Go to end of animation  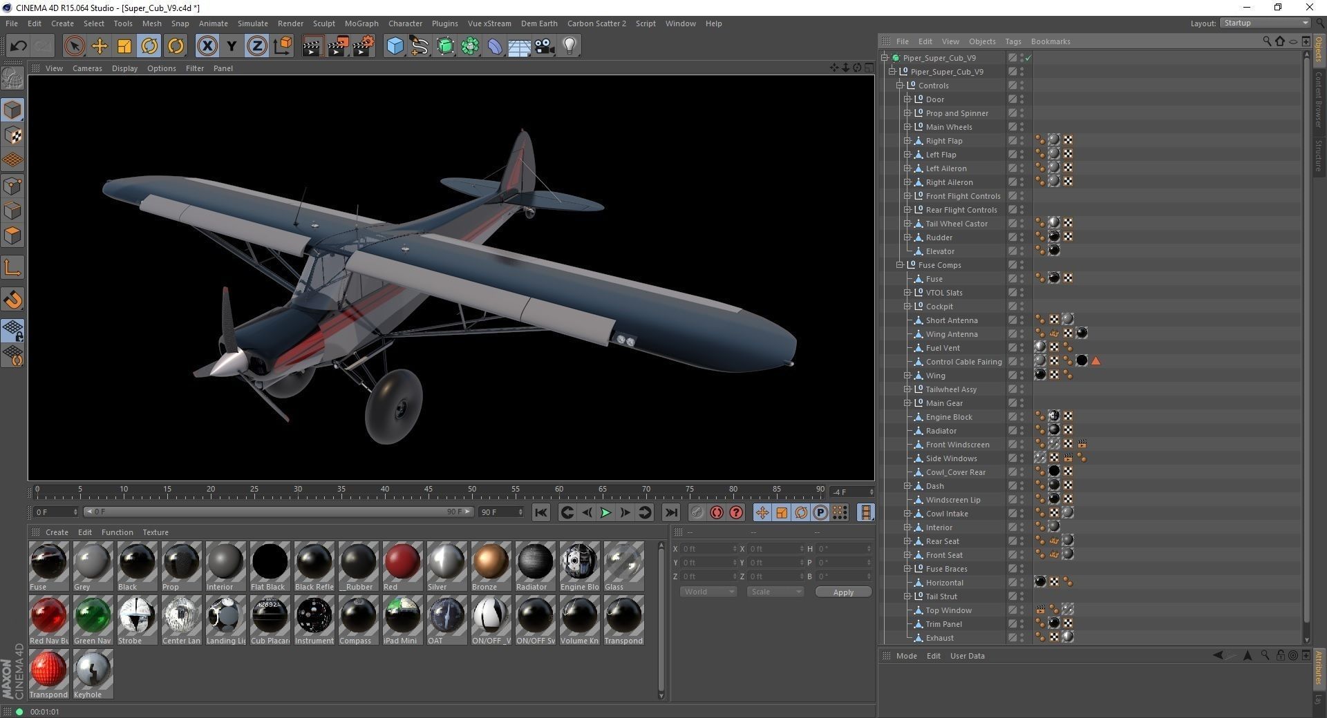(x=670, y=512)
